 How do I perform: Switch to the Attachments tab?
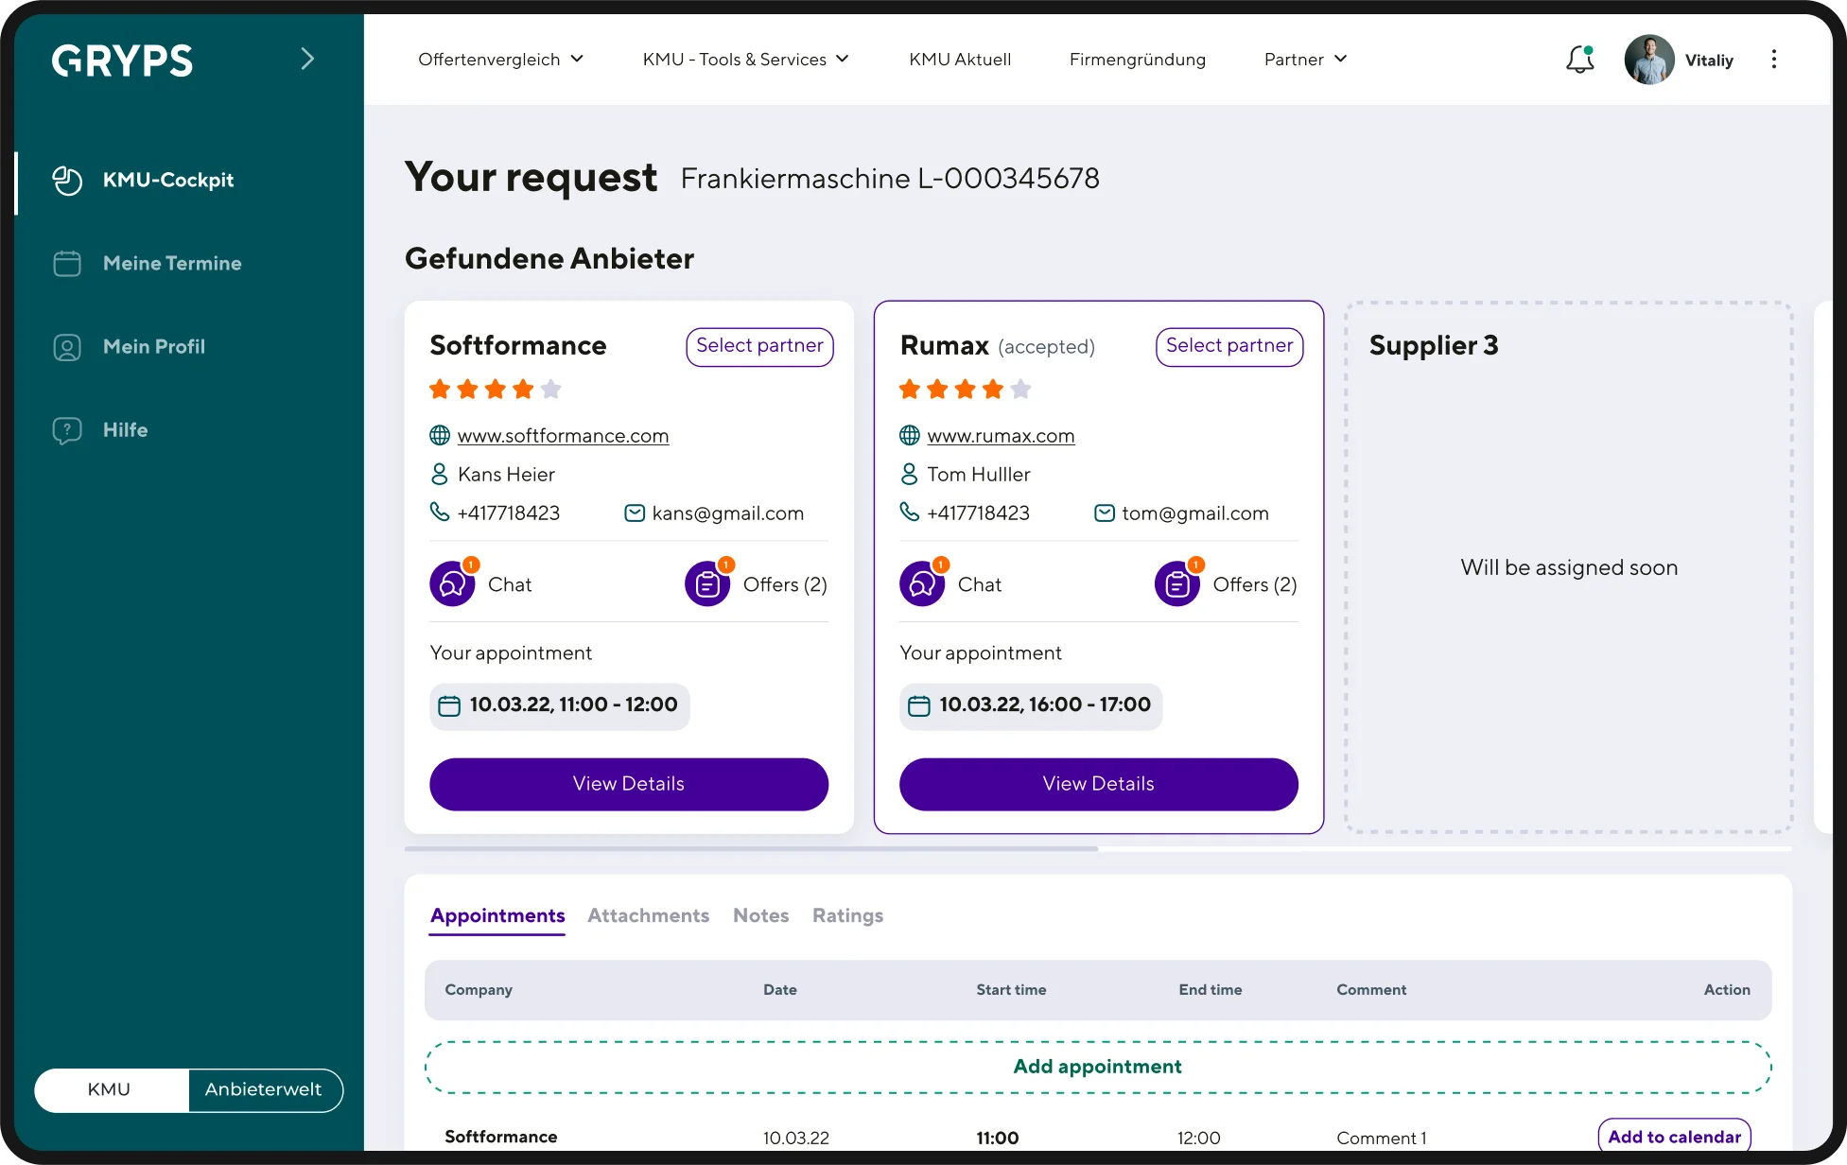click(x=648, y=915)
